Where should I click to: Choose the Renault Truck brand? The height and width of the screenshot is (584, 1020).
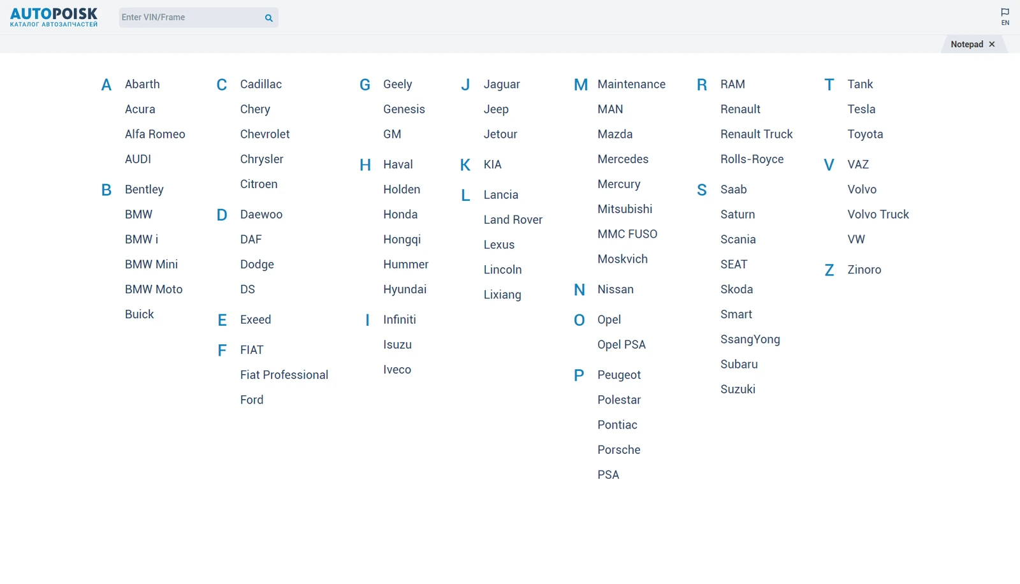pos(757,134)
